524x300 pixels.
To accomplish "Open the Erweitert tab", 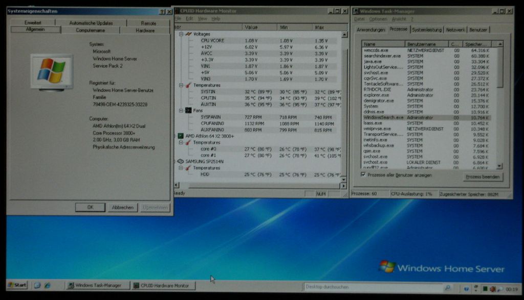I will [33, 22].
